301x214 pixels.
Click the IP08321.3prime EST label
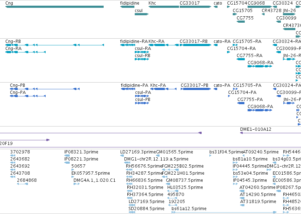81,152
